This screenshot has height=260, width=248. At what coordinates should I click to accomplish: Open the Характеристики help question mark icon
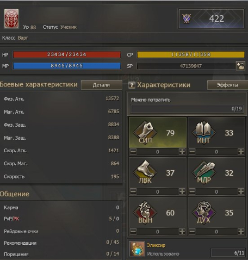point(132,85)
